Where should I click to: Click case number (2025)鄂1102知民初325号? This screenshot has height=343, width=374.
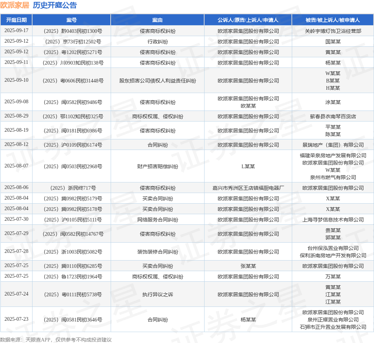[x=72, y=116]
